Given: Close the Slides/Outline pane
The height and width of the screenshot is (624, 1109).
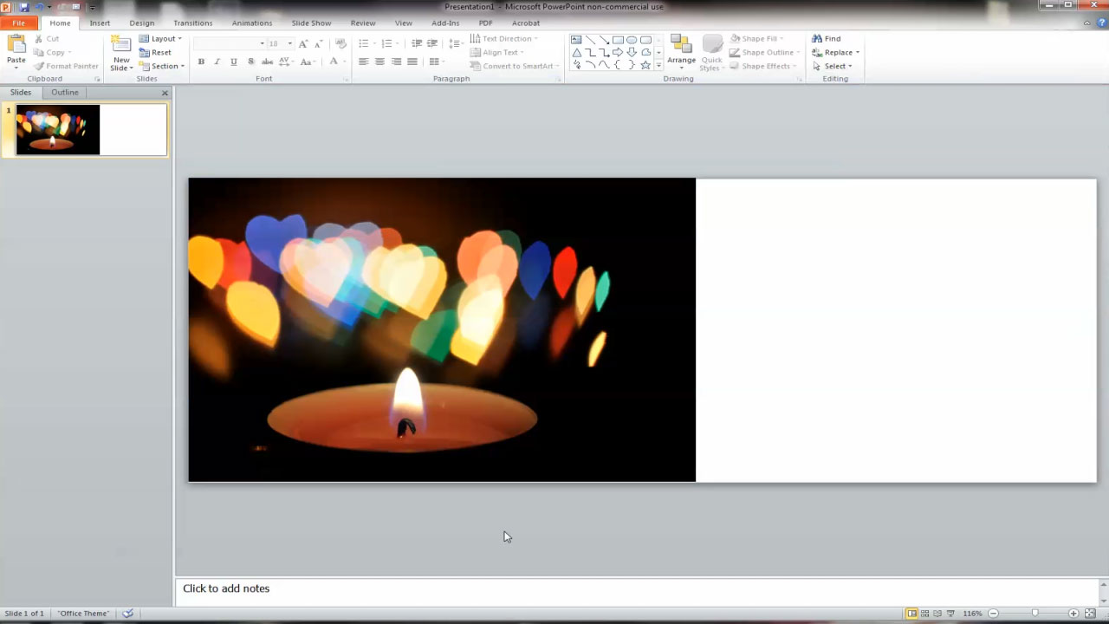Looking at the screenshot, I should 165,93.
